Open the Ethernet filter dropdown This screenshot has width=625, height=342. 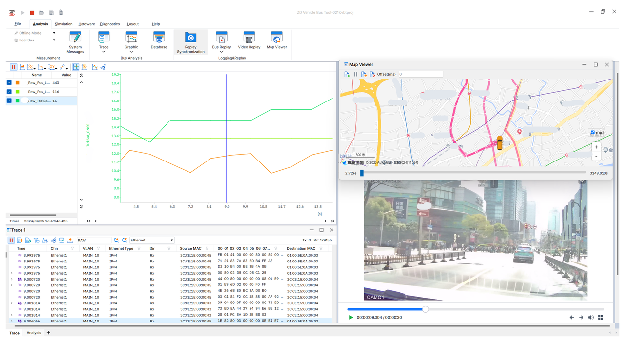[x=172, y=240]
